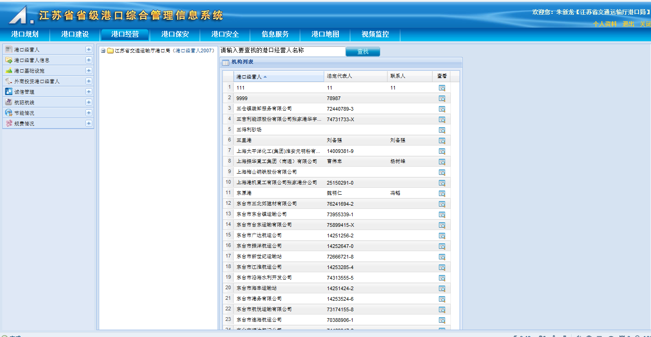The height and width of the screenshot is (337, 651).
Task: Expand the 外商投资港口经营人 section
Action: (89, 81)
